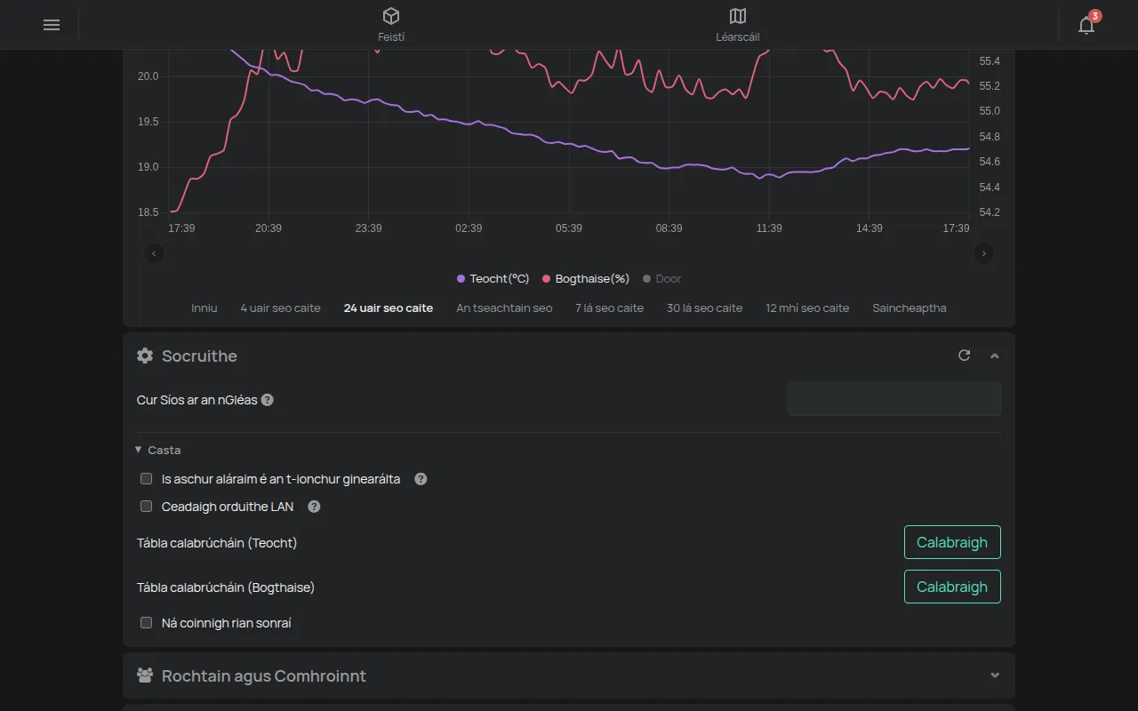Click the Rochtain agus Comhroinnt people icon
Image resolution: width=1138 pixels, height=711 pixels.
[x=145, y=675]
